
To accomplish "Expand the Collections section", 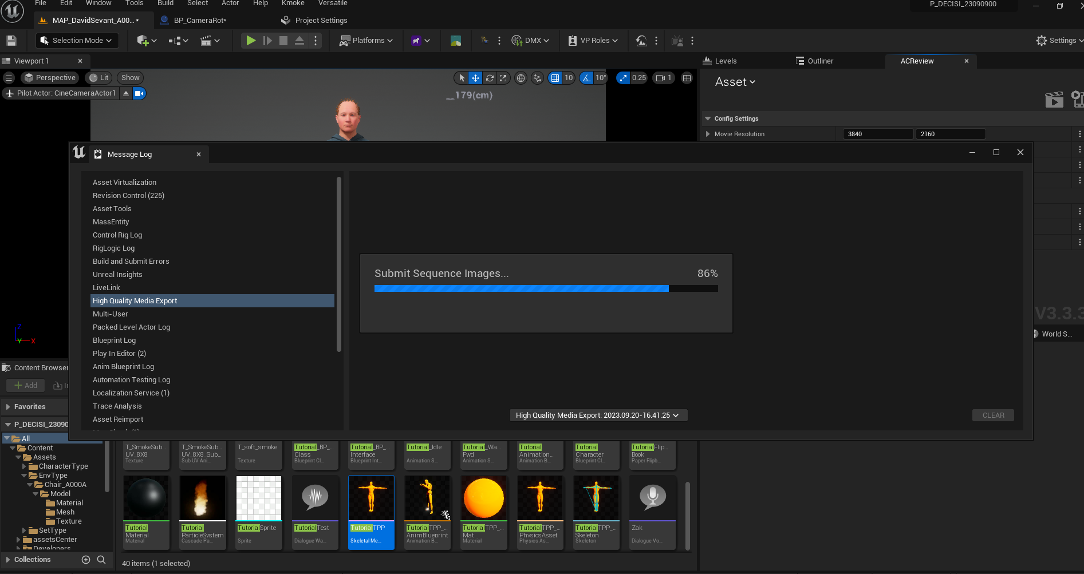I will [x=8, y=560].
